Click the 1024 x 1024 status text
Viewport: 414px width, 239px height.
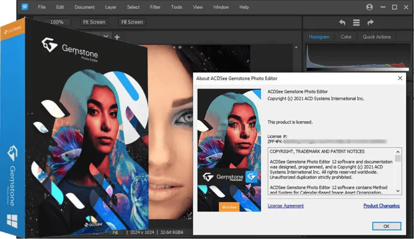pos(142,232)
